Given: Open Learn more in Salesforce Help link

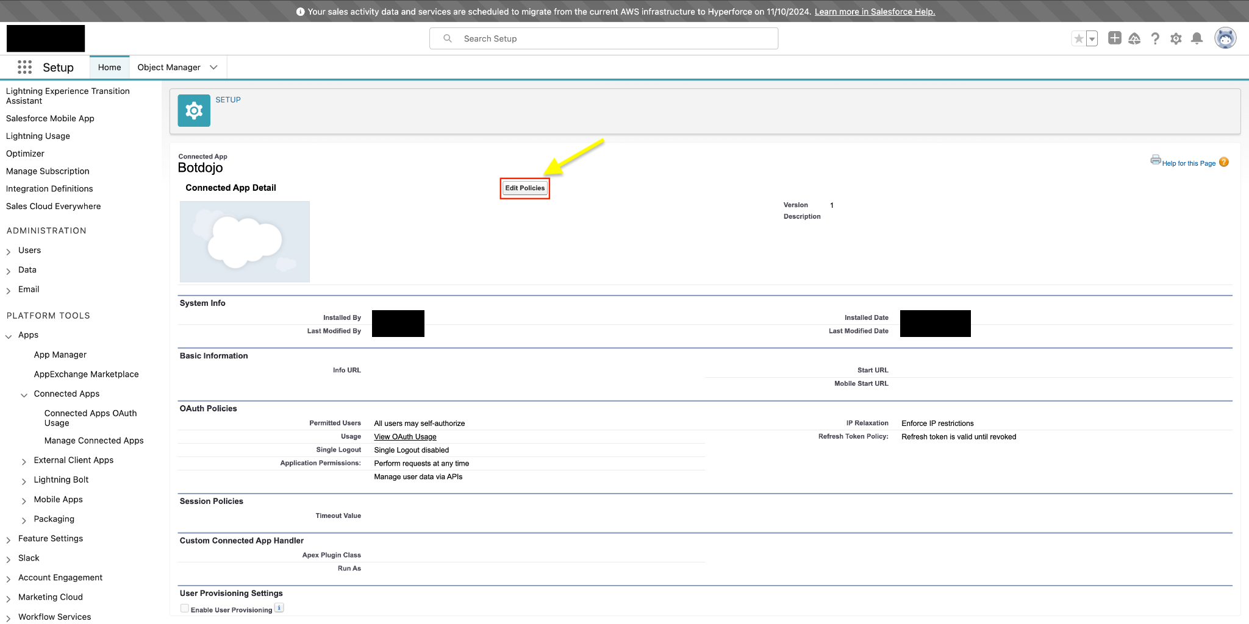Looking at the screenshot, I should click(x=875, y=12).
